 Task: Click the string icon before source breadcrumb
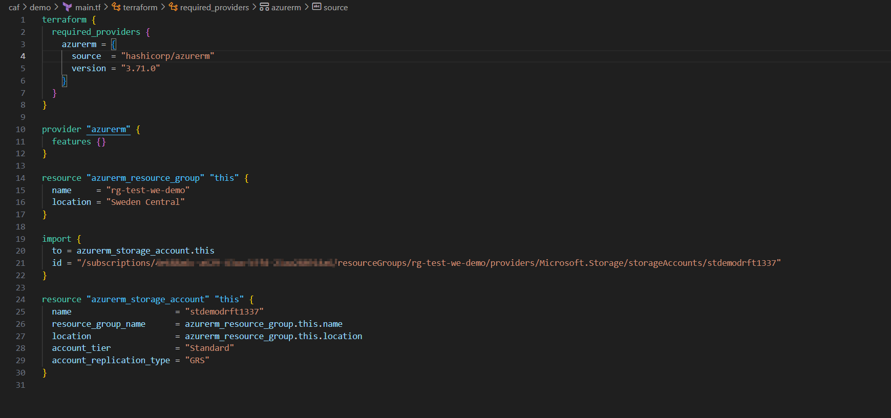pos(316,7)
